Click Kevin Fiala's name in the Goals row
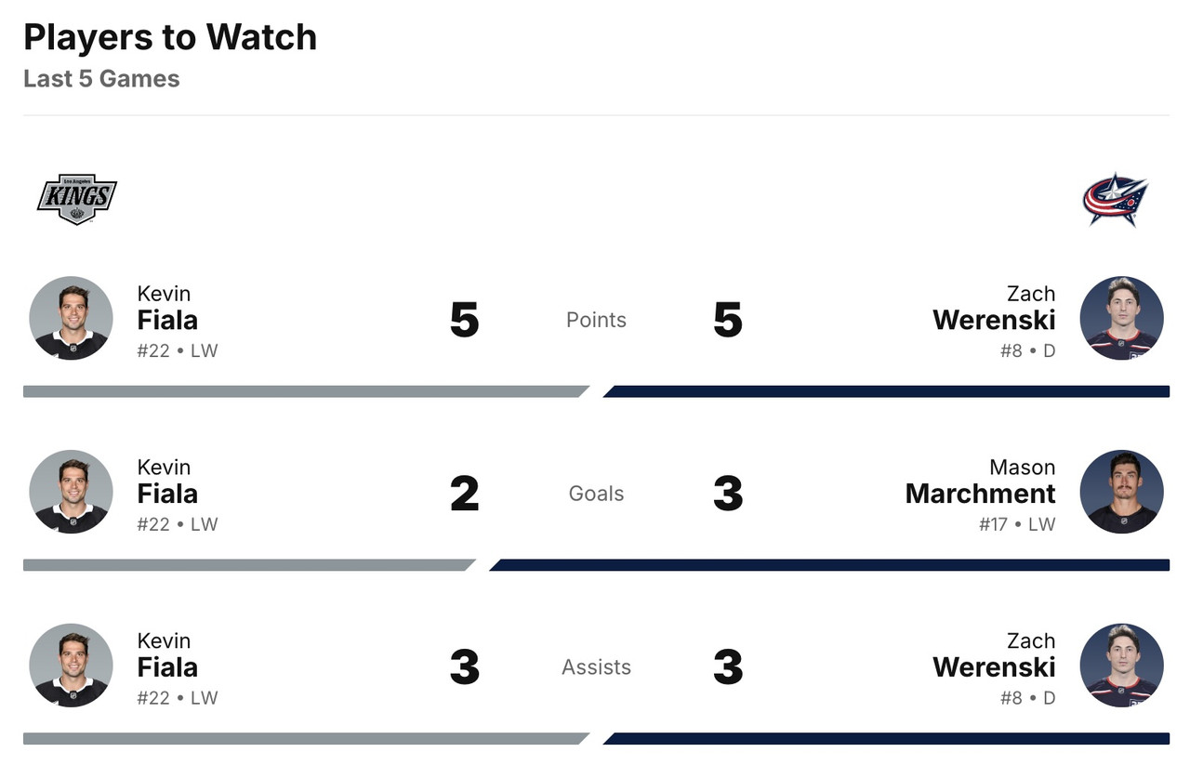The height and width of the screenshot is (765, 1190). pyautogui.click(x=167, y=482)
